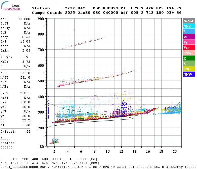Click the RSF program value
This screenshot has height=169, width=197.
(x=124, y=13)
